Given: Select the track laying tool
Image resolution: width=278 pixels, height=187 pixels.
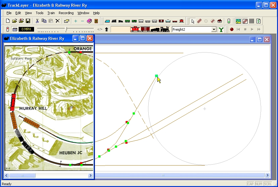Looking at the screenshot, I should pos(199,21).
